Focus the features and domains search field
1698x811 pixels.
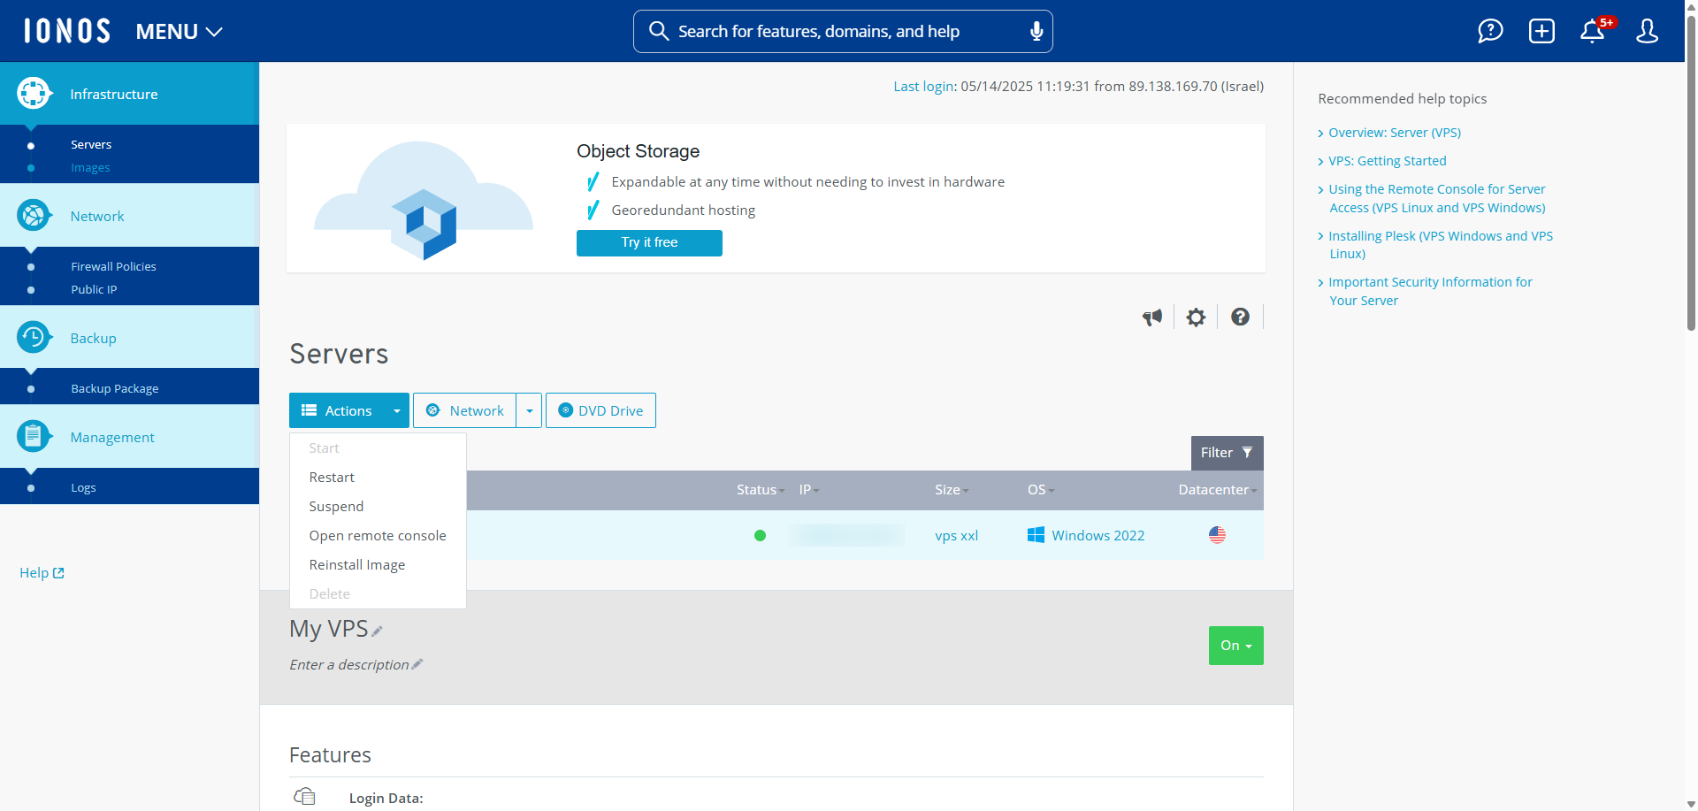[x=843, y=32]
